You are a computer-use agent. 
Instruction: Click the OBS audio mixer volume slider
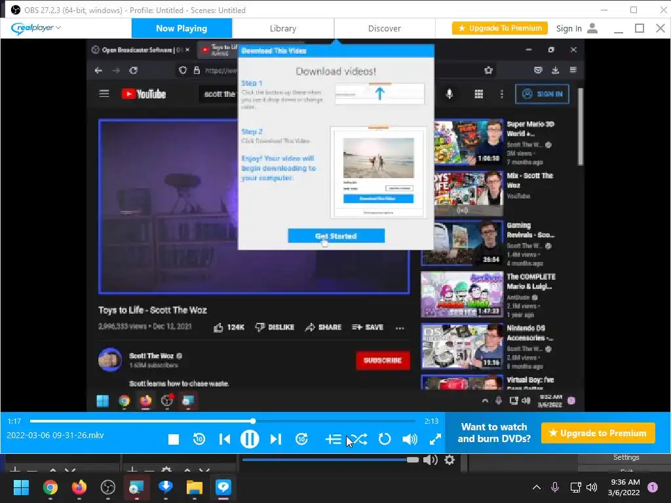coord(330,460)
